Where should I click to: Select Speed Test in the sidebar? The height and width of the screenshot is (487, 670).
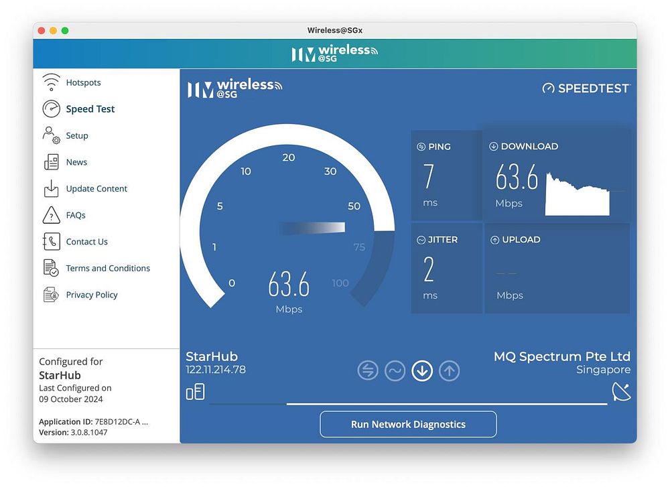(x=90, y=109)
